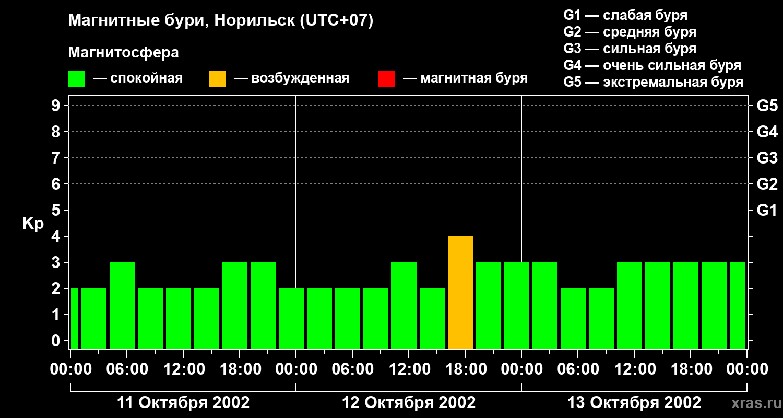
Task: Click the 'Магнитосфера' heading
Action: click(x=123, y=53)
